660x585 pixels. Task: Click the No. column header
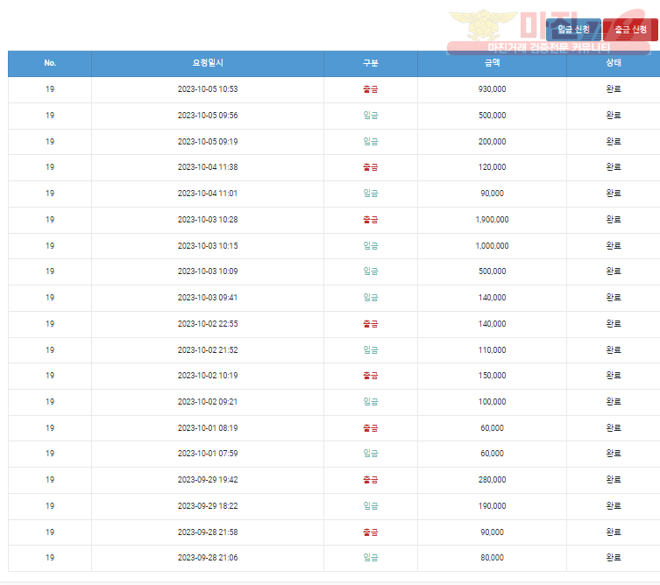tap(50, 63)
